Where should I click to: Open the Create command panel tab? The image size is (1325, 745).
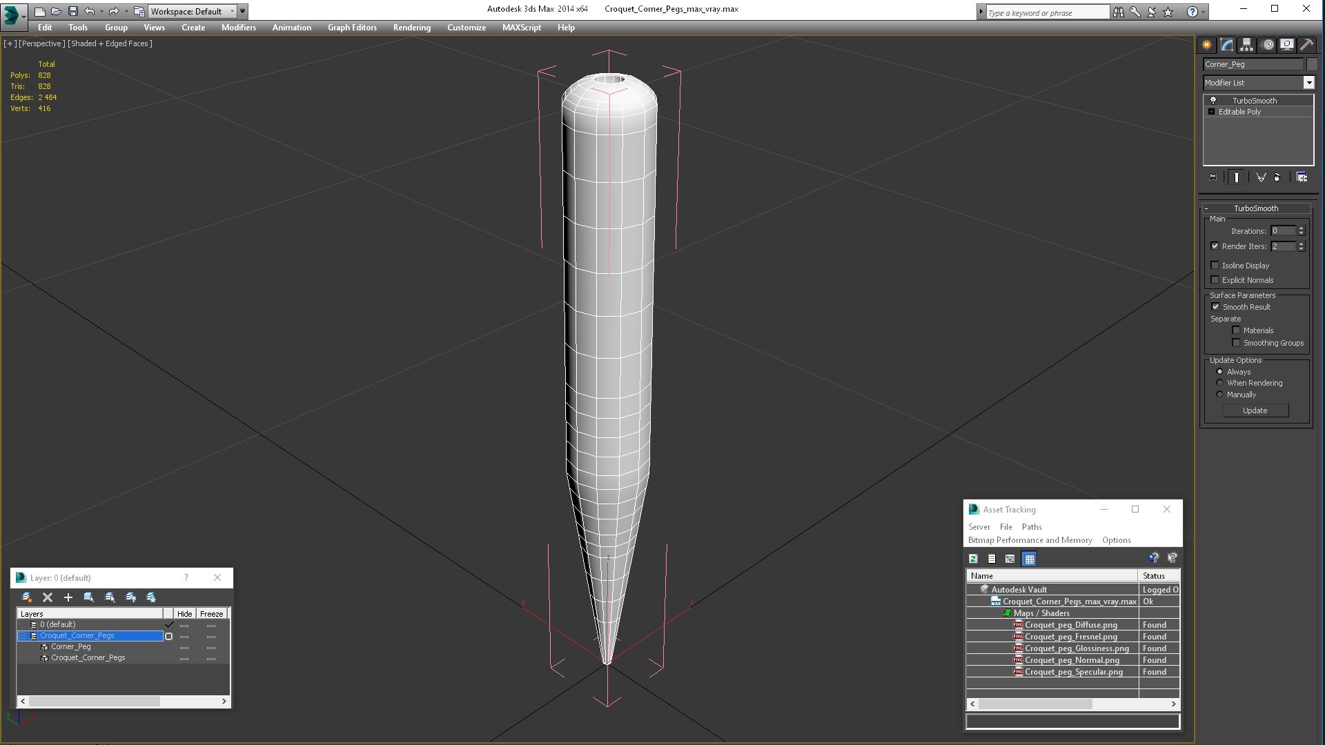pyautogui.click(x=1206, y=45)
